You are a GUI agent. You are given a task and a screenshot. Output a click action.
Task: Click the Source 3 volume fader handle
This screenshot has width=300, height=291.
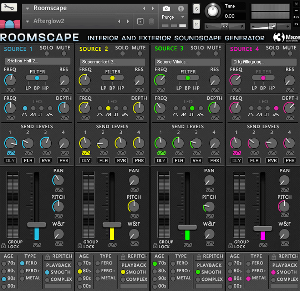(187, 227)
